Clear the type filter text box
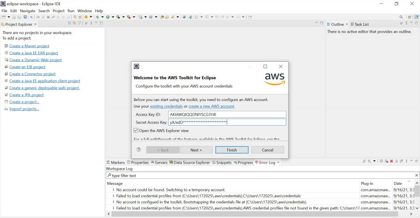 coord(416,175)
